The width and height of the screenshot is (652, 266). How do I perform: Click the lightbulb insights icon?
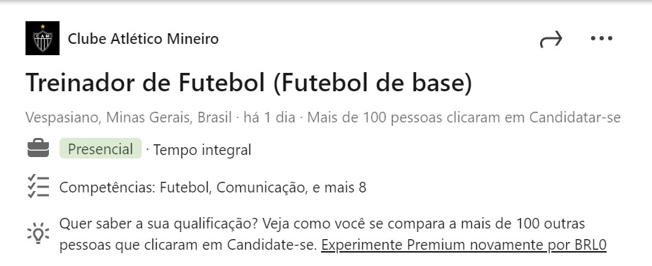click(x=38, y=233)
